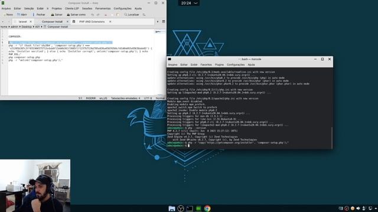Close the PHP AND Extensions tab
This screenshot has width=378, height=212.
coord(110,22)
